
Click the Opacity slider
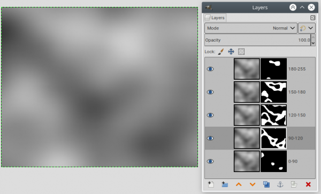coord(257,40)
